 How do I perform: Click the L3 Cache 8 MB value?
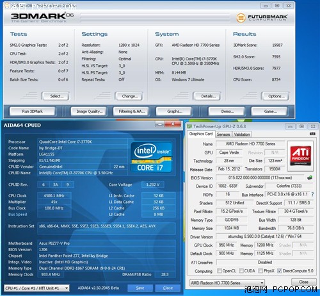coord(159,214)
